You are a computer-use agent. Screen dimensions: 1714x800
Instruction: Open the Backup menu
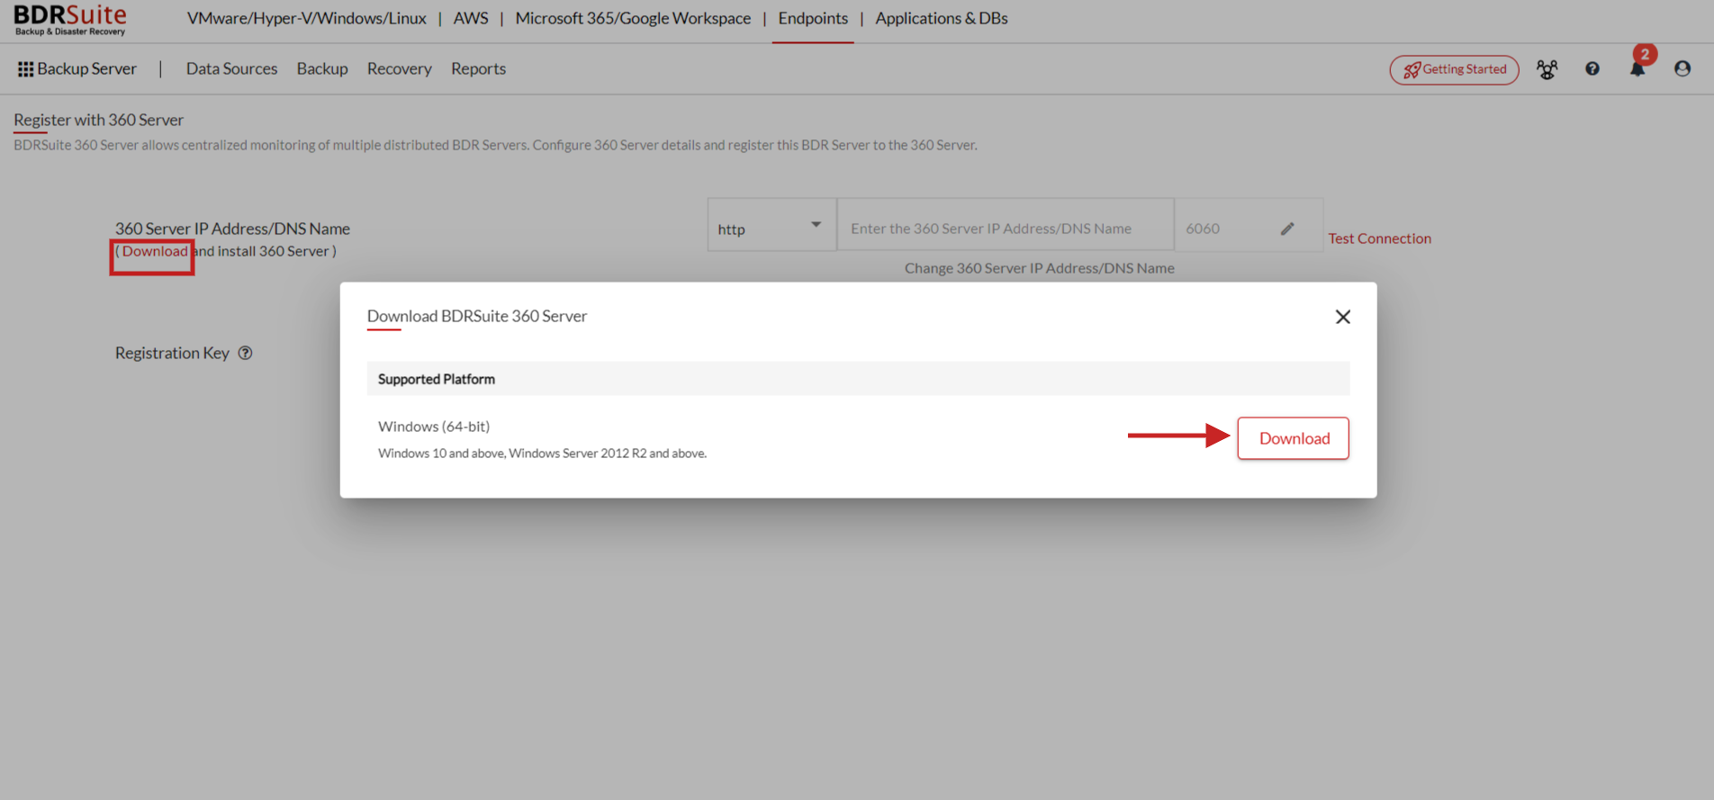[x=322, y=68]
